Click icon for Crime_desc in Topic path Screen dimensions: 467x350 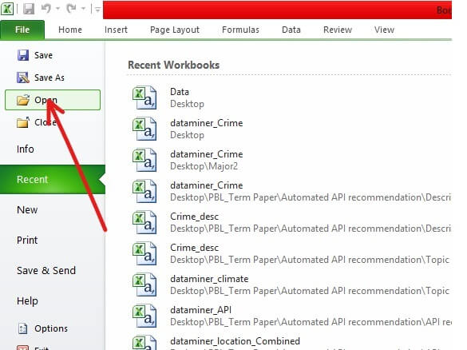point(144,253)
